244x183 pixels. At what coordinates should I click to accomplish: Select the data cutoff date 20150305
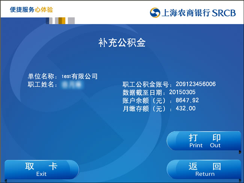(x=182, y=92)
